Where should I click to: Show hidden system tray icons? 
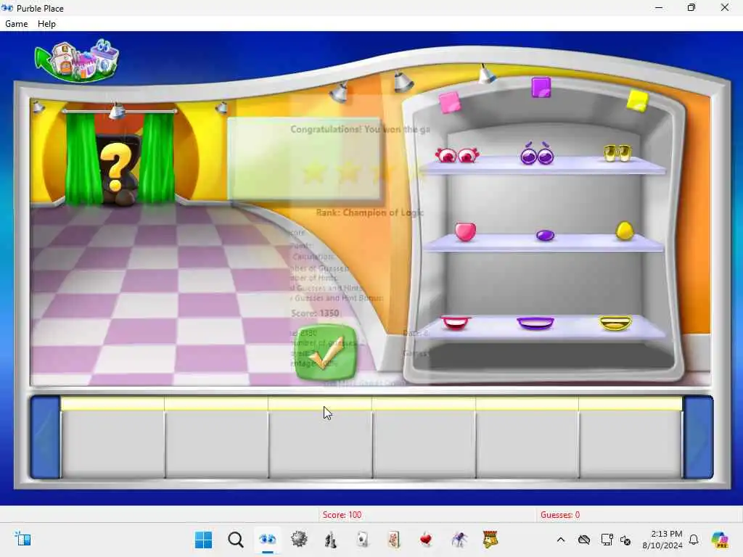(x=561, y=540)
